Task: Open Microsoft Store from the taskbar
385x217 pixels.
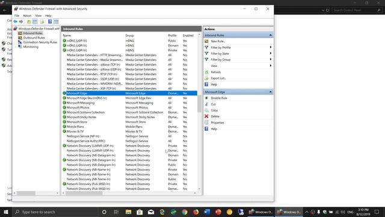Action: coord(140,212)
